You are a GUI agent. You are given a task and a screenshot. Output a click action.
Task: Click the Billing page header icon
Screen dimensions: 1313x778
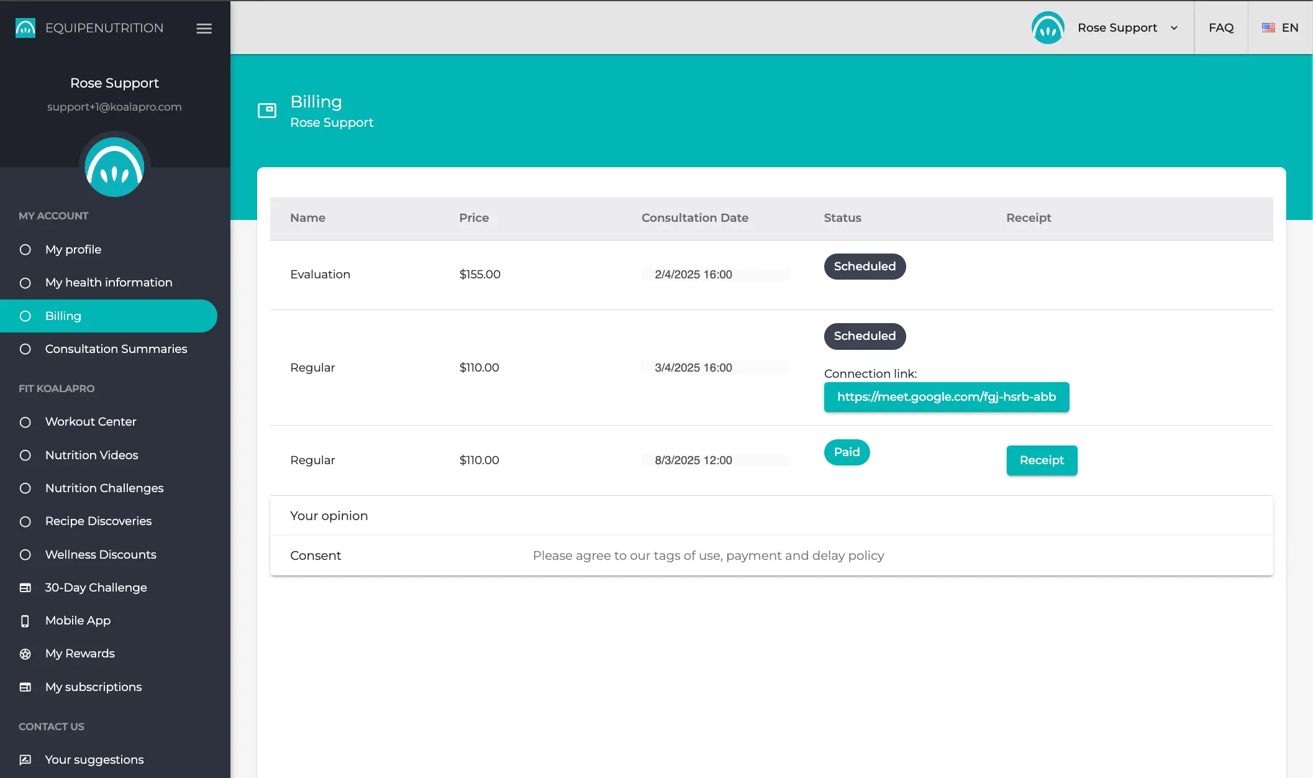pyautogui.click(x=267, y=111)
